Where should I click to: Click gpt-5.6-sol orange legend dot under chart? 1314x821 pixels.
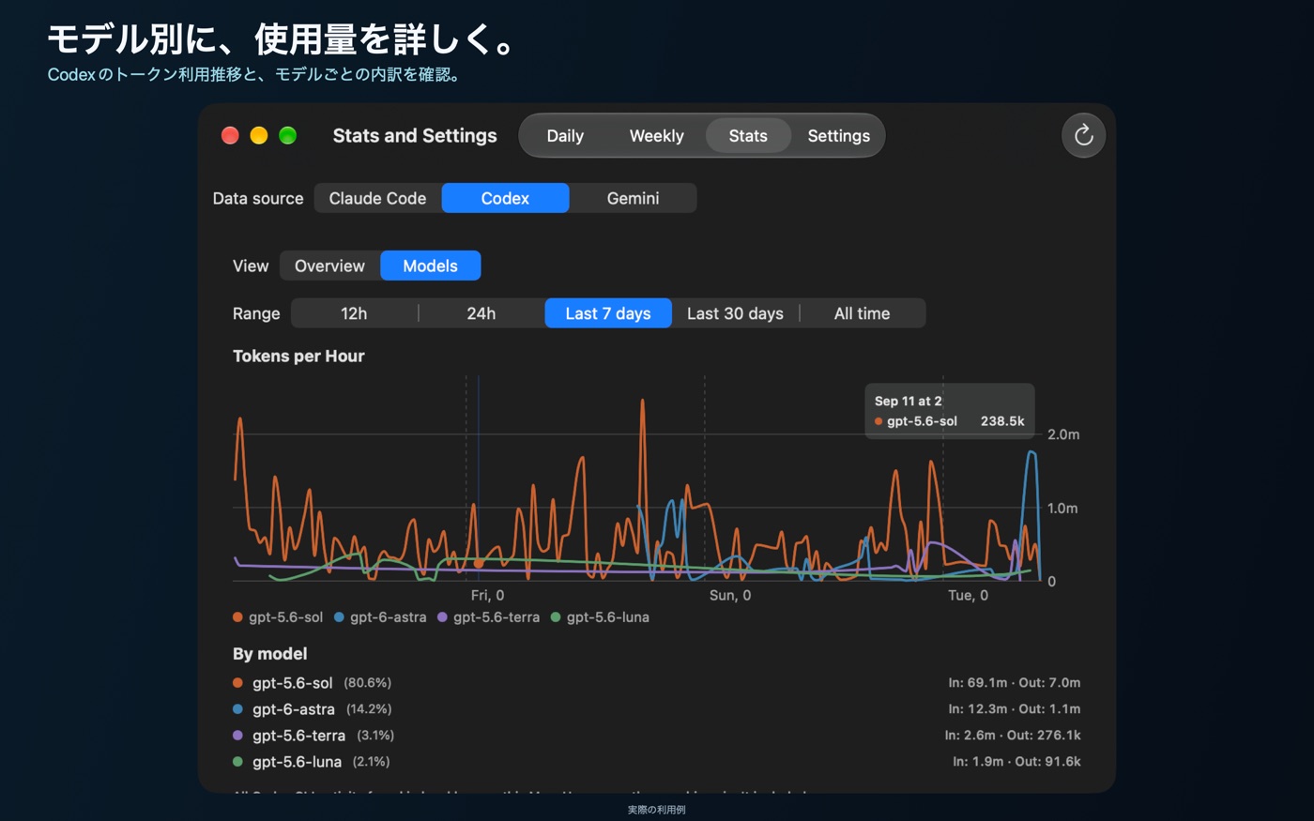click(237, 617)
